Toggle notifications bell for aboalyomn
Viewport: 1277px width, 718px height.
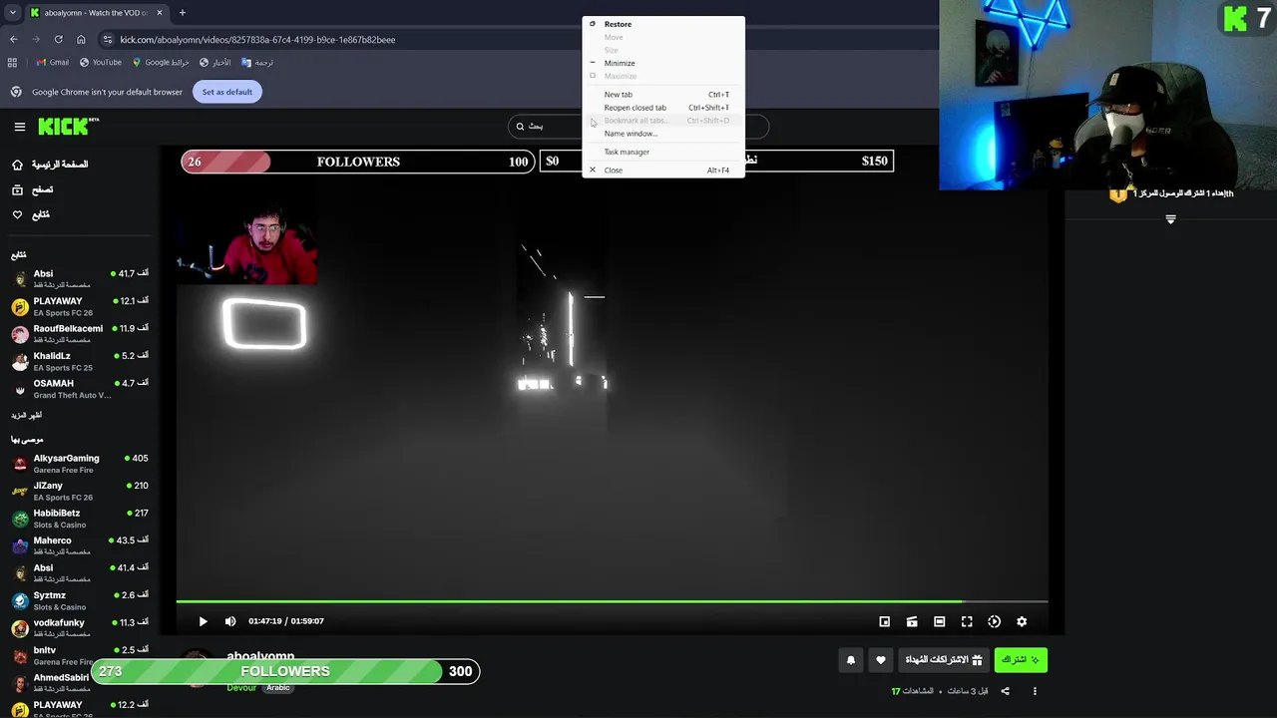(x=851, y=660)
